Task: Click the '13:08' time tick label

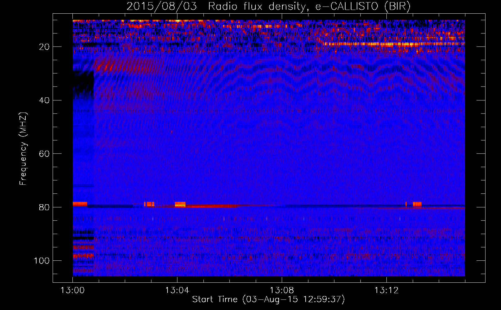Action: click(282, 290)
